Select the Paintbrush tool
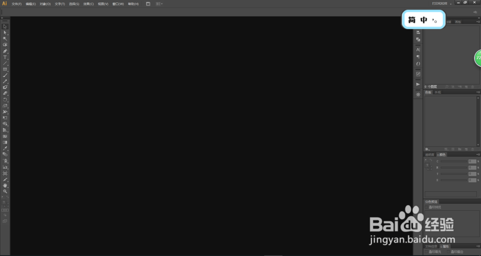481x256 pixels. (x=5, y=75)
